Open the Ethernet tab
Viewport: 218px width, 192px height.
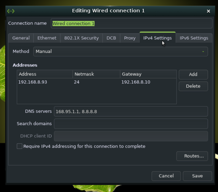47,38
